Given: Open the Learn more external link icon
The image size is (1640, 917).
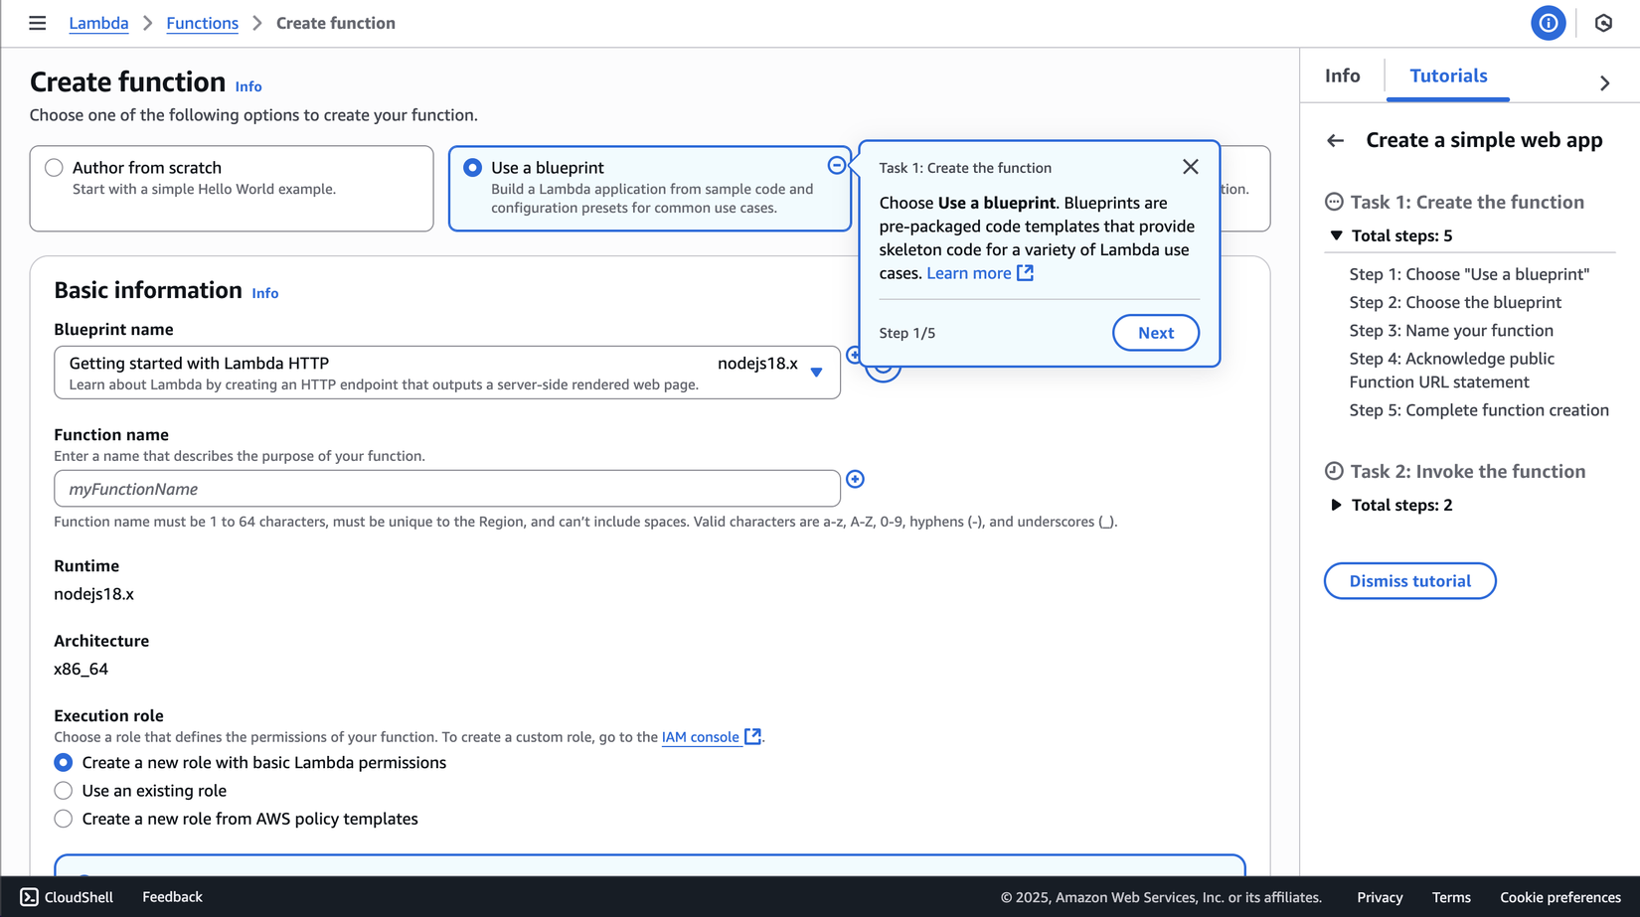Looking at the screenshot, I should tap(1025, 273).
